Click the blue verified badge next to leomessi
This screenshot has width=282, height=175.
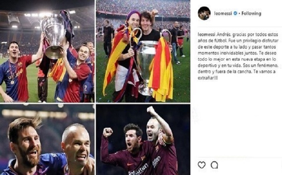click(x=235, y=13)
